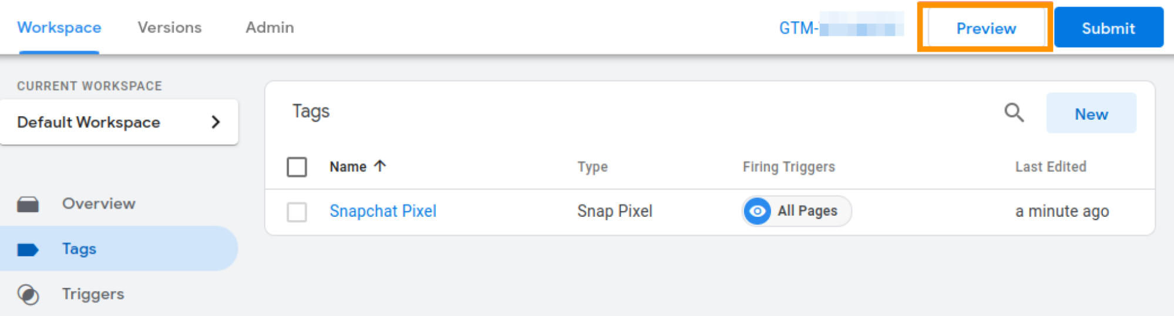
Task: Click the GTM container ID link
Action: (x=840, y=28)
